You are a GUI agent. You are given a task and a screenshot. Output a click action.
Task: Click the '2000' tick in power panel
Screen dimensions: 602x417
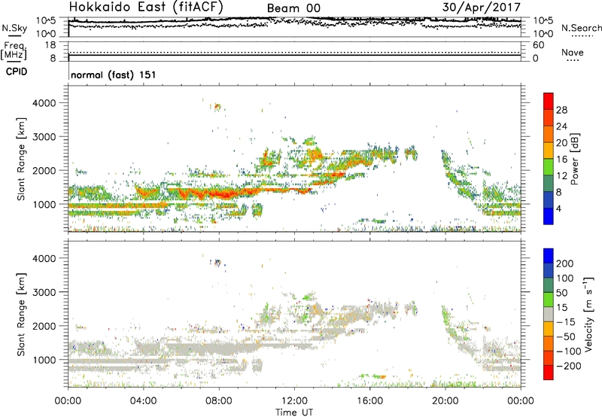point(44,171)
